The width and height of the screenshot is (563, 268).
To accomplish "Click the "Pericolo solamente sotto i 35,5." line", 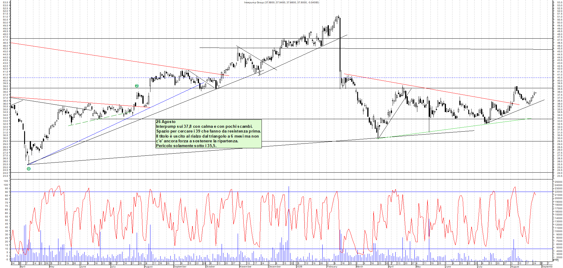I will [x=186, y=146].
